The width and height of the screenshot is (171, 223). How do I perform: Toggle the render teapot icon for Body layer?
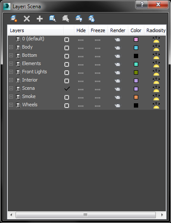point(118,48)
